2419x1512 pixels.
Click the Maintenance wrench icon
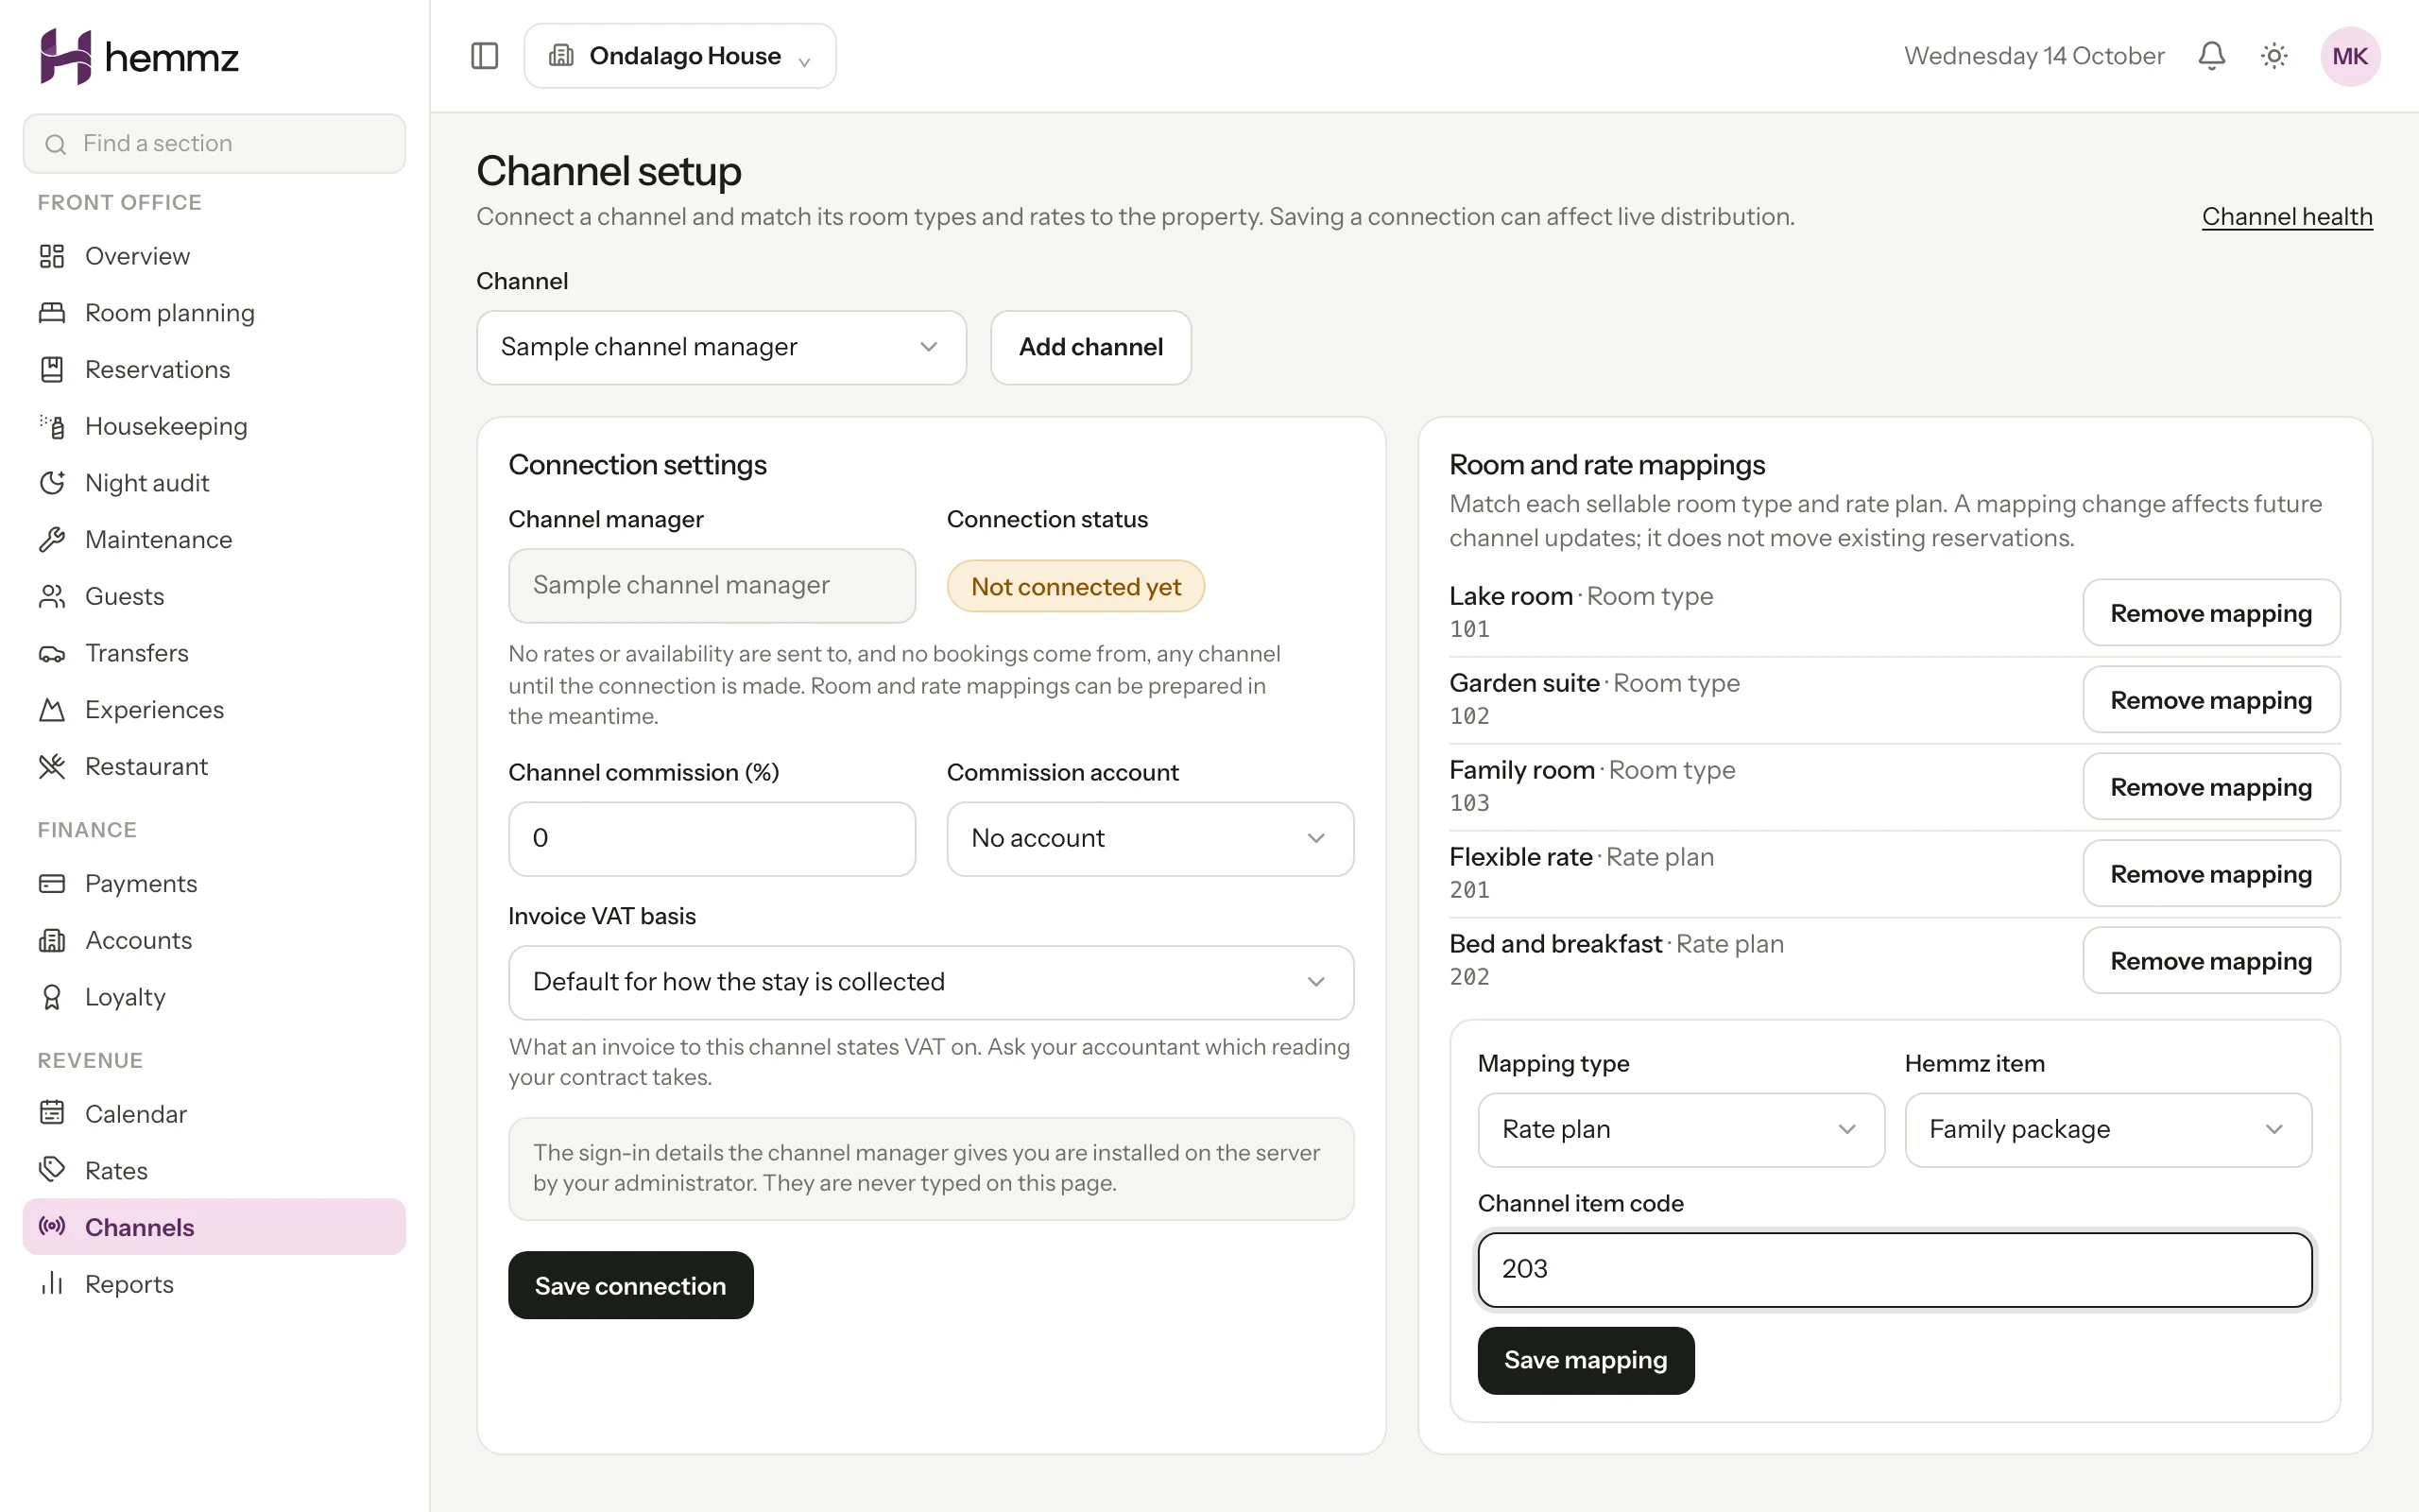(52, 540)
